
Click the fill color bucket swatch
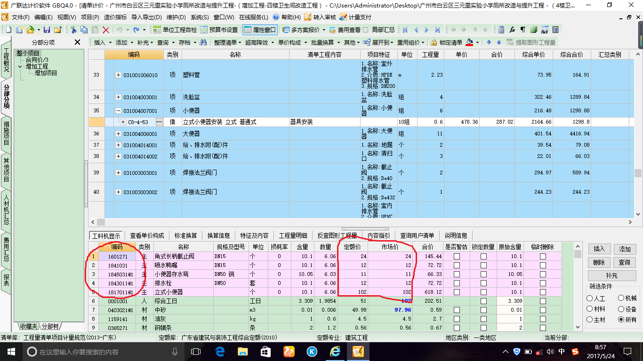(469, 42)
